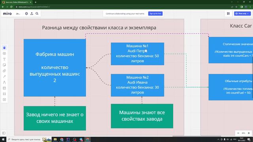Click the upload tool in left toolbar
The height and width of the screenshot is (142, 253).
4,100
